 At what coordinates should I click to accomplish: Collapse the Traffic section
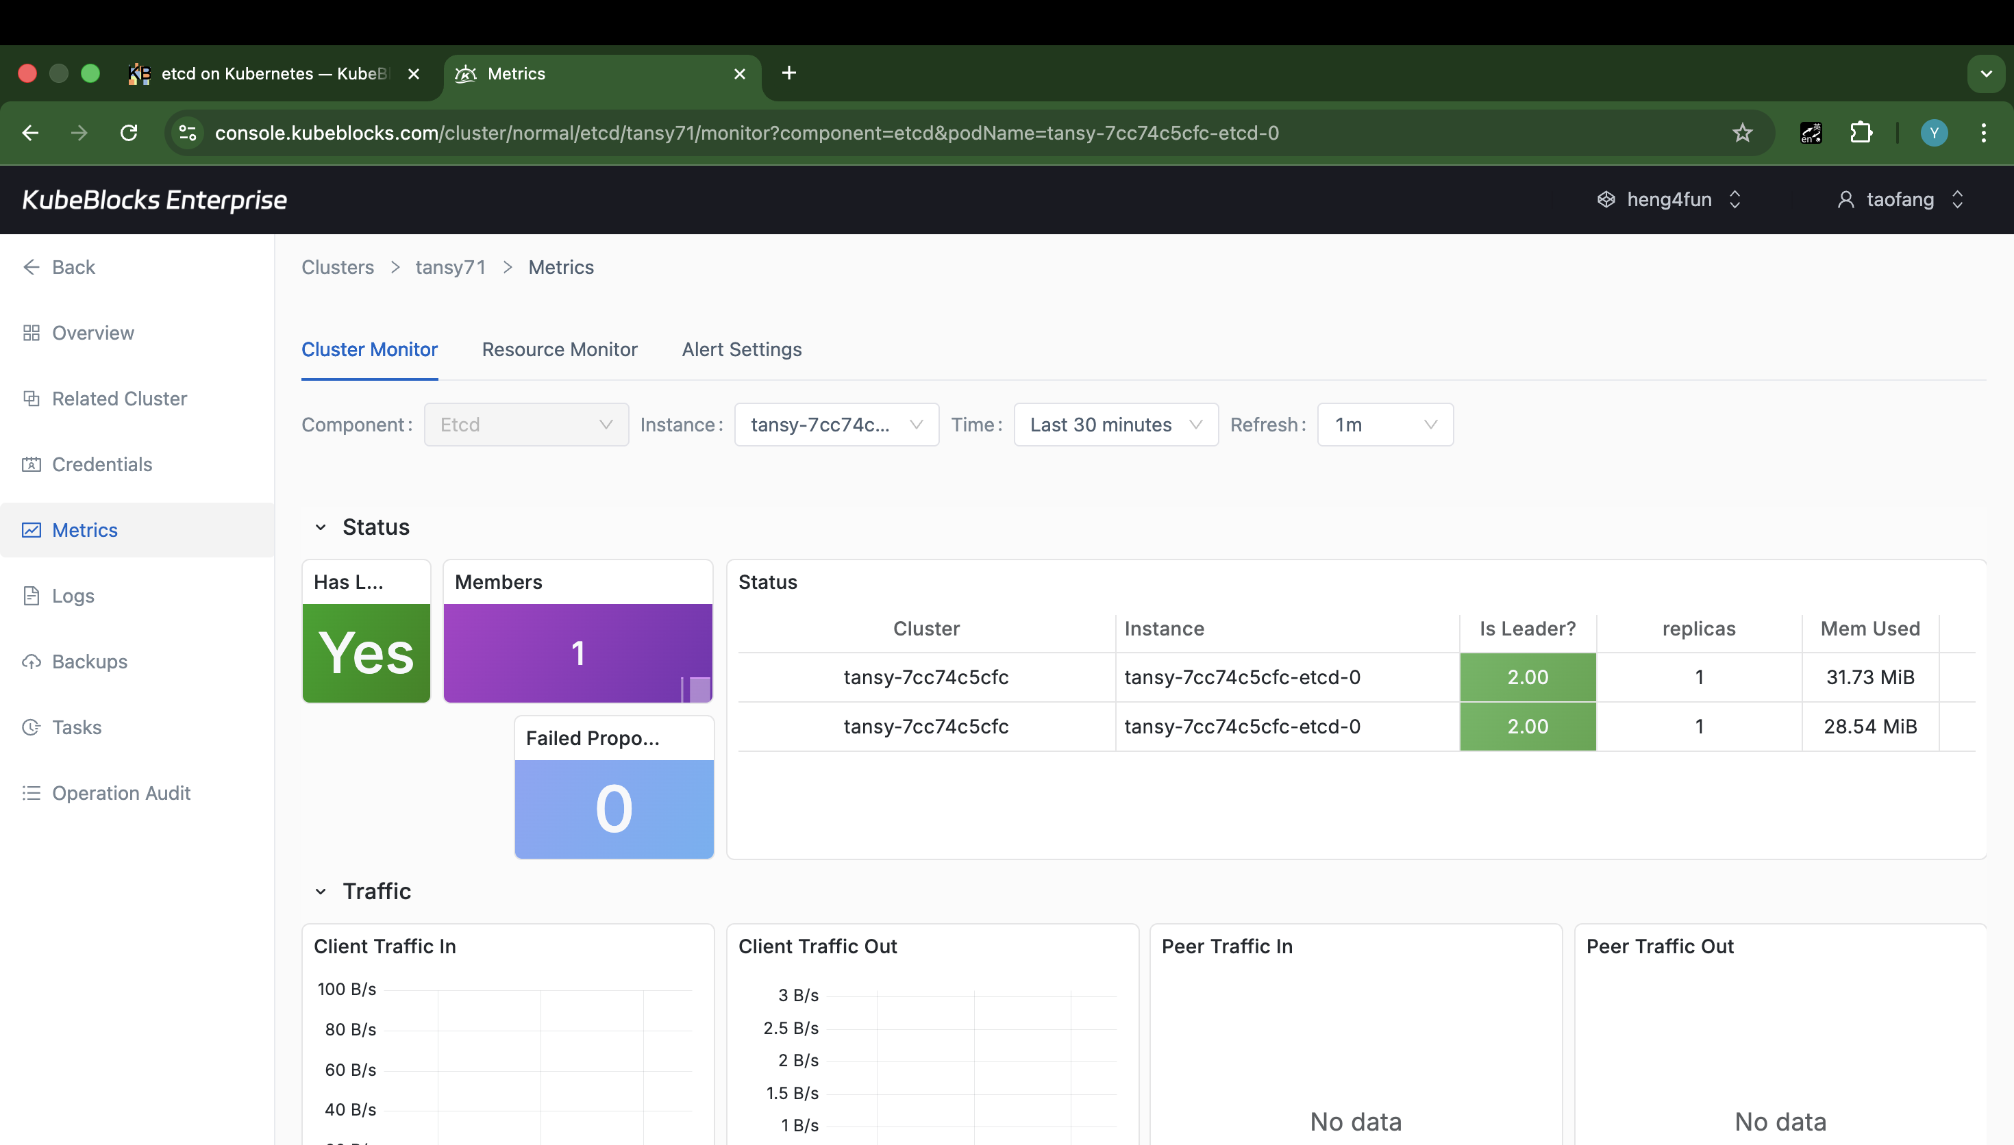pos(320,892)
